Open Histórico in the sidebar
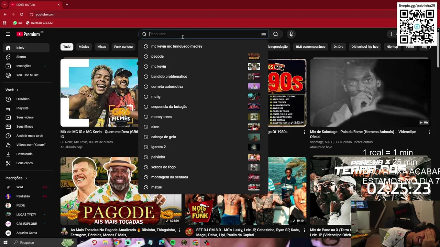Image resolution: width=440 pixels, height=247 pixels. click(x=26, y=99)
